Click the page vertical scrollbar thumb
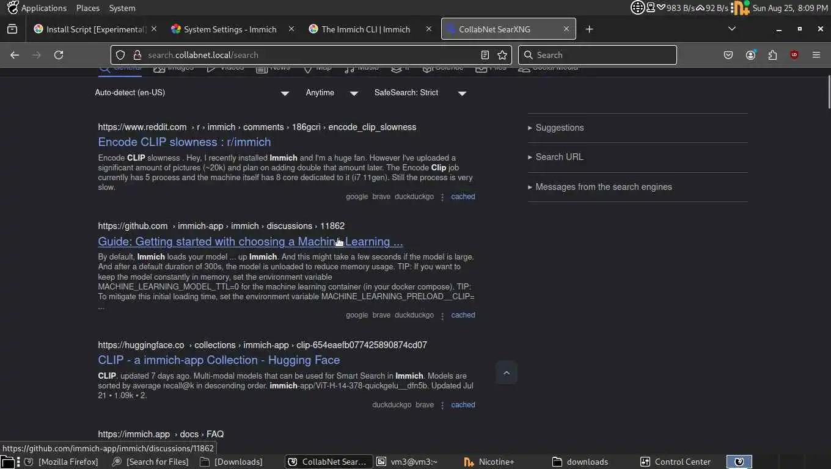 (828, 92)
